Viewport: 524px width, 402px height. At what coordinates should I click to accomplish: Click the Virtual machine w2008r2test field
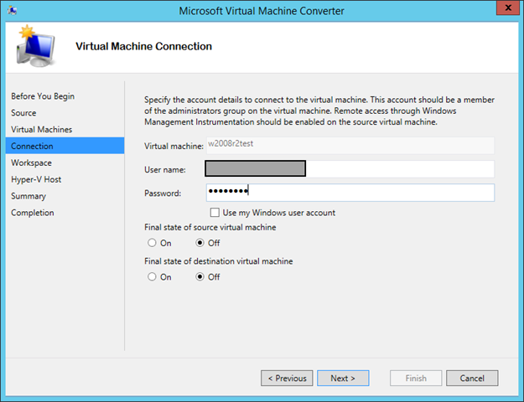(350, 145)
